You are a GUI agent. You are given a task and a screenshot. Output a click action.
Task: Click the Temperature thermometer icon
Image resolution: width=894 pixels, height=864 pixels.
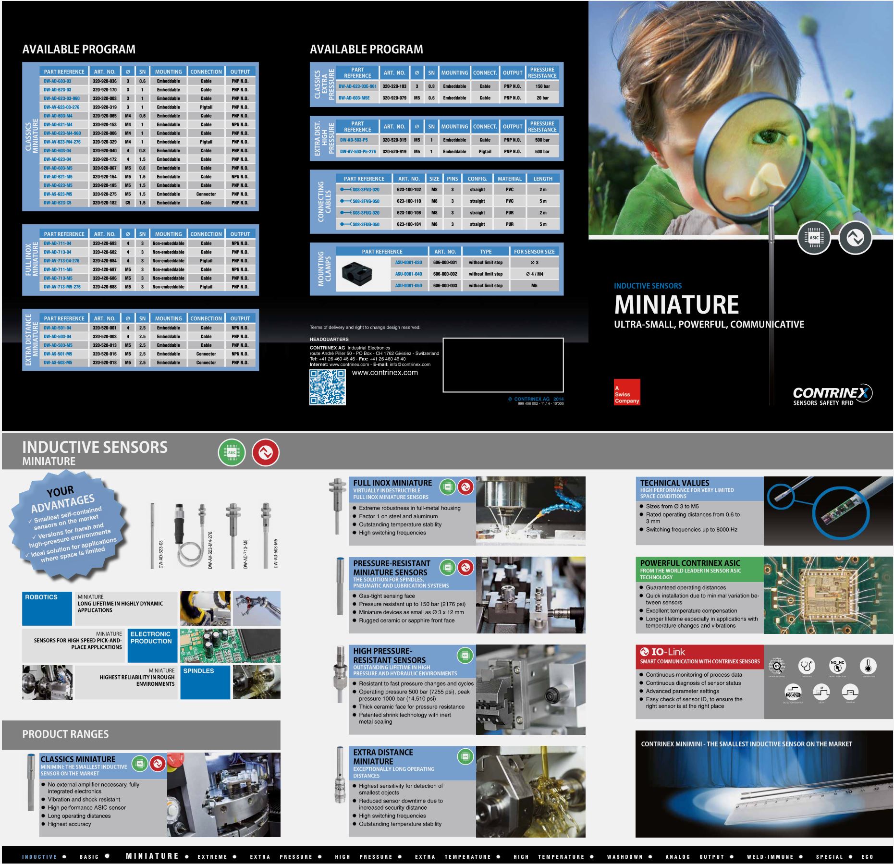tap(868, 666)
